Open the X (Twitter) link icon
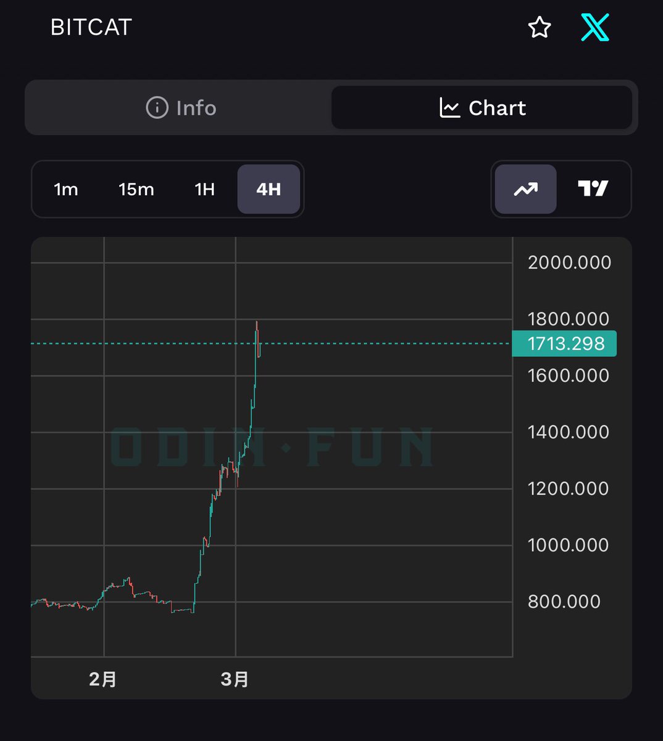The width and height of the screenshot is (663, 741). coord(595,27)
